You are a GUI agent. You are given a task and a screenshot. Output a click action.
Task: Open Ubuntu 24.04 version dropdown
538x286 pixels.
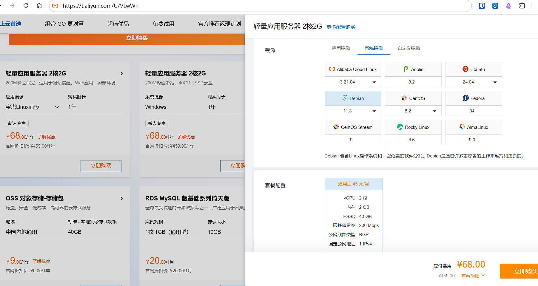[474, 82]
